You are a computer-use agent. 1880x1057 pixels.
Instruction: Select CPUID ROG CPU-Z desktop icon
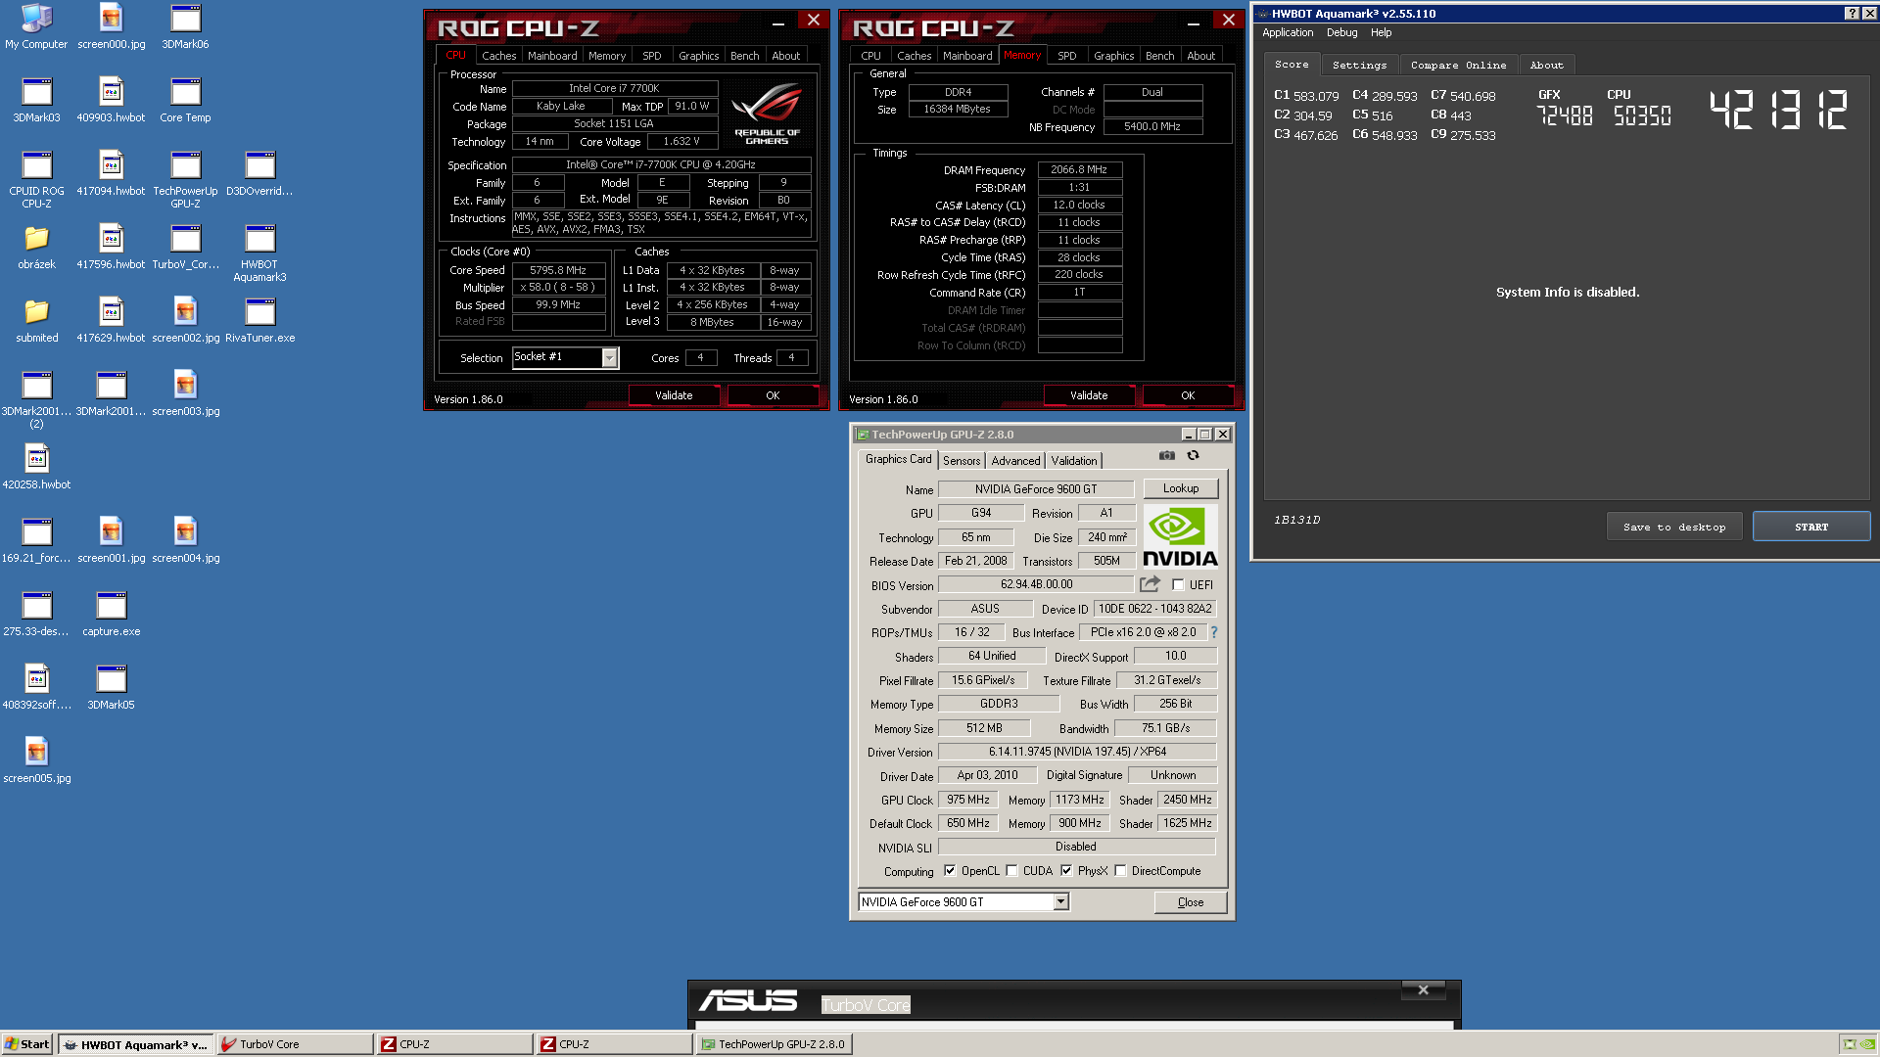[36, 180]
